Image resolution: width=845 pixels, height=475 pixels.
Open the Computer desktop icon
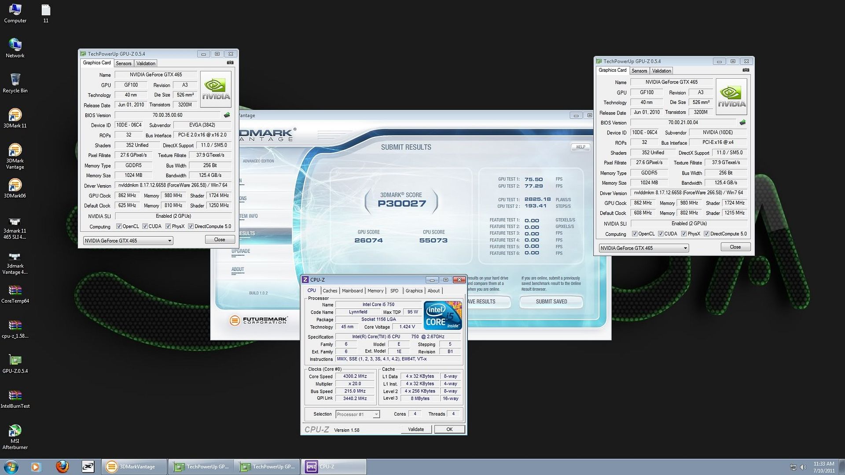(15, 13)
